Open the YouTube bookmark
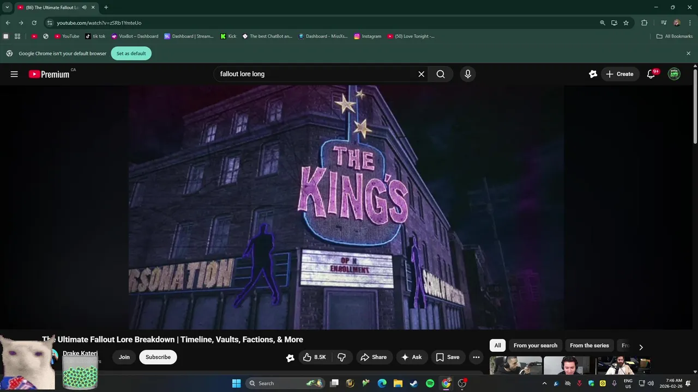Image resolution: width=698 pixels, height=392 pixels. coord(67,36)
